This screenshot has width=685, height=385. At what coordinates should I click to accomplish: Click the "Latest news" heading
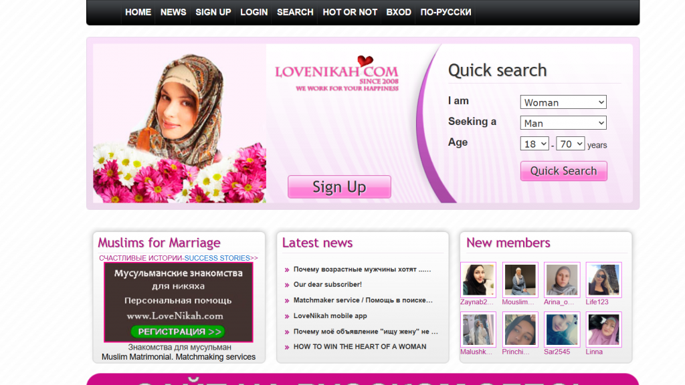pyautogui.click(x=317, y=243)
